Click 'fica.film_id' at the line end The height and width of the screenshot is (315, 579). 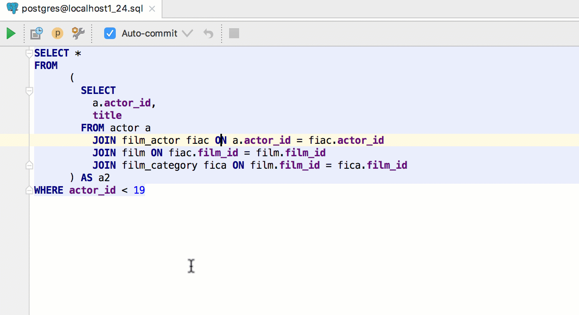coord(372,165)
